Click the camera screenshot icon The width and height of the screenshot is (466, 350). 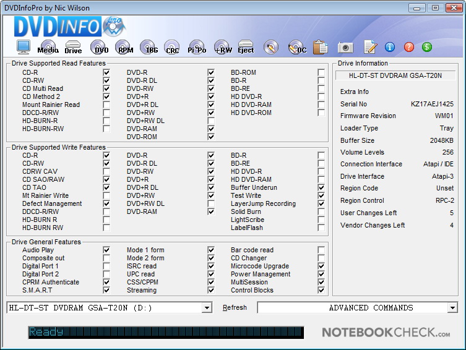345,47
